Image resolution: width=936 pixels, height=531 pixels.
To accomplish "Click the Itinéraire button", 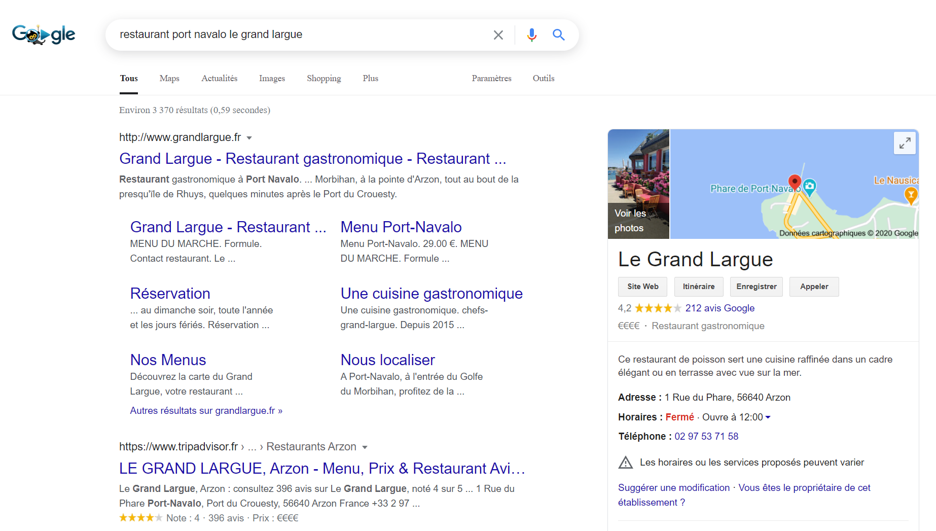I will click(x=699, y=287).
